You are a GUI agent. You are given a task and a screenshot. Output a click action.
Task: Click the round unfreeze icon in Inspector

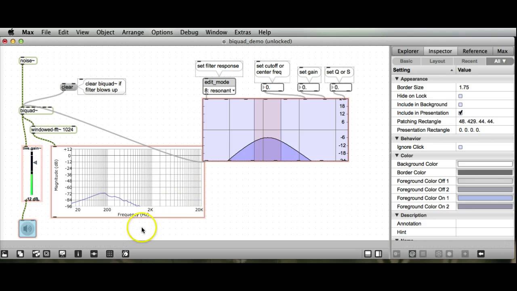449,254
